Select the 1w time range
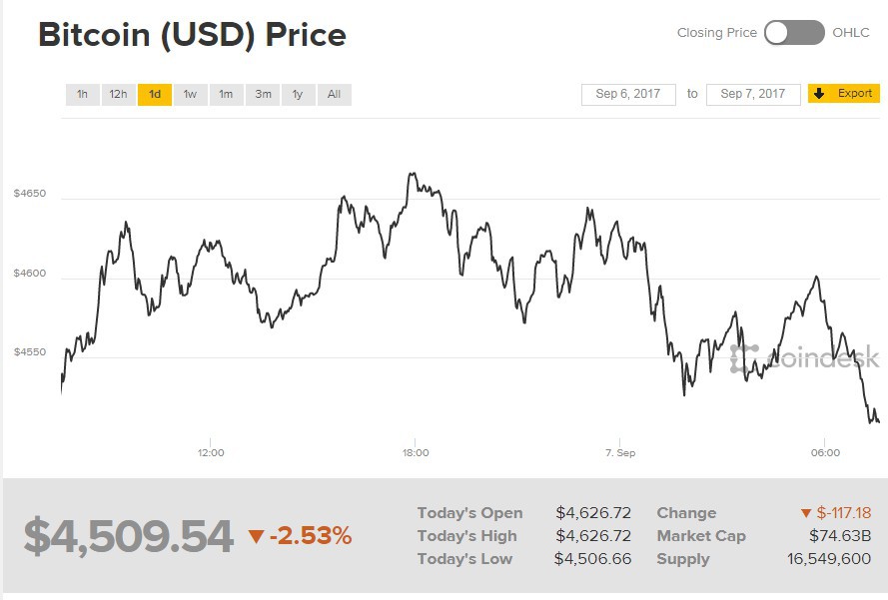888x600 pixels. pyautogui.click(x=190, y=94)
